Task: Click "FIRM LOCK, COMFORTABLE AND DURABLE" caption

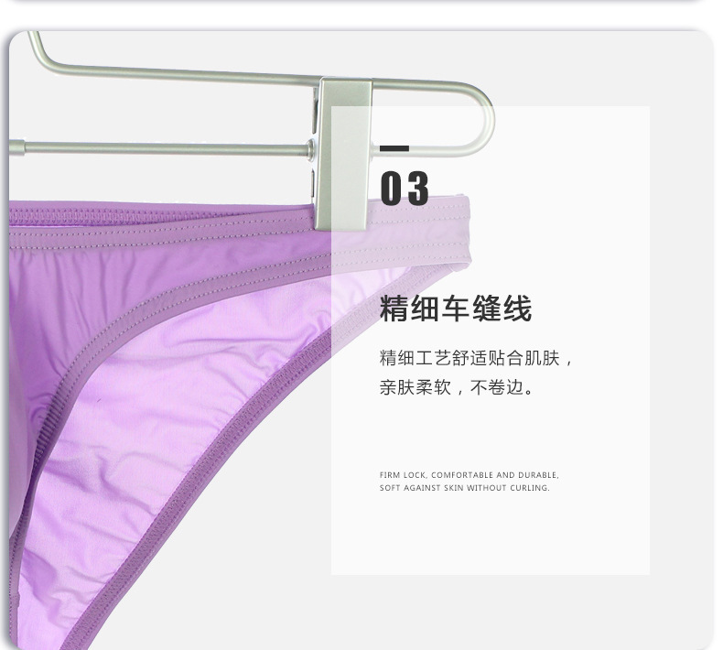Action: [469, 475]
